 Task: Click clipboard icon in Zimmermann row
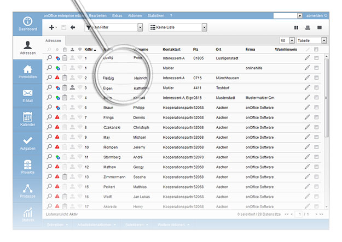pos(65,176)
